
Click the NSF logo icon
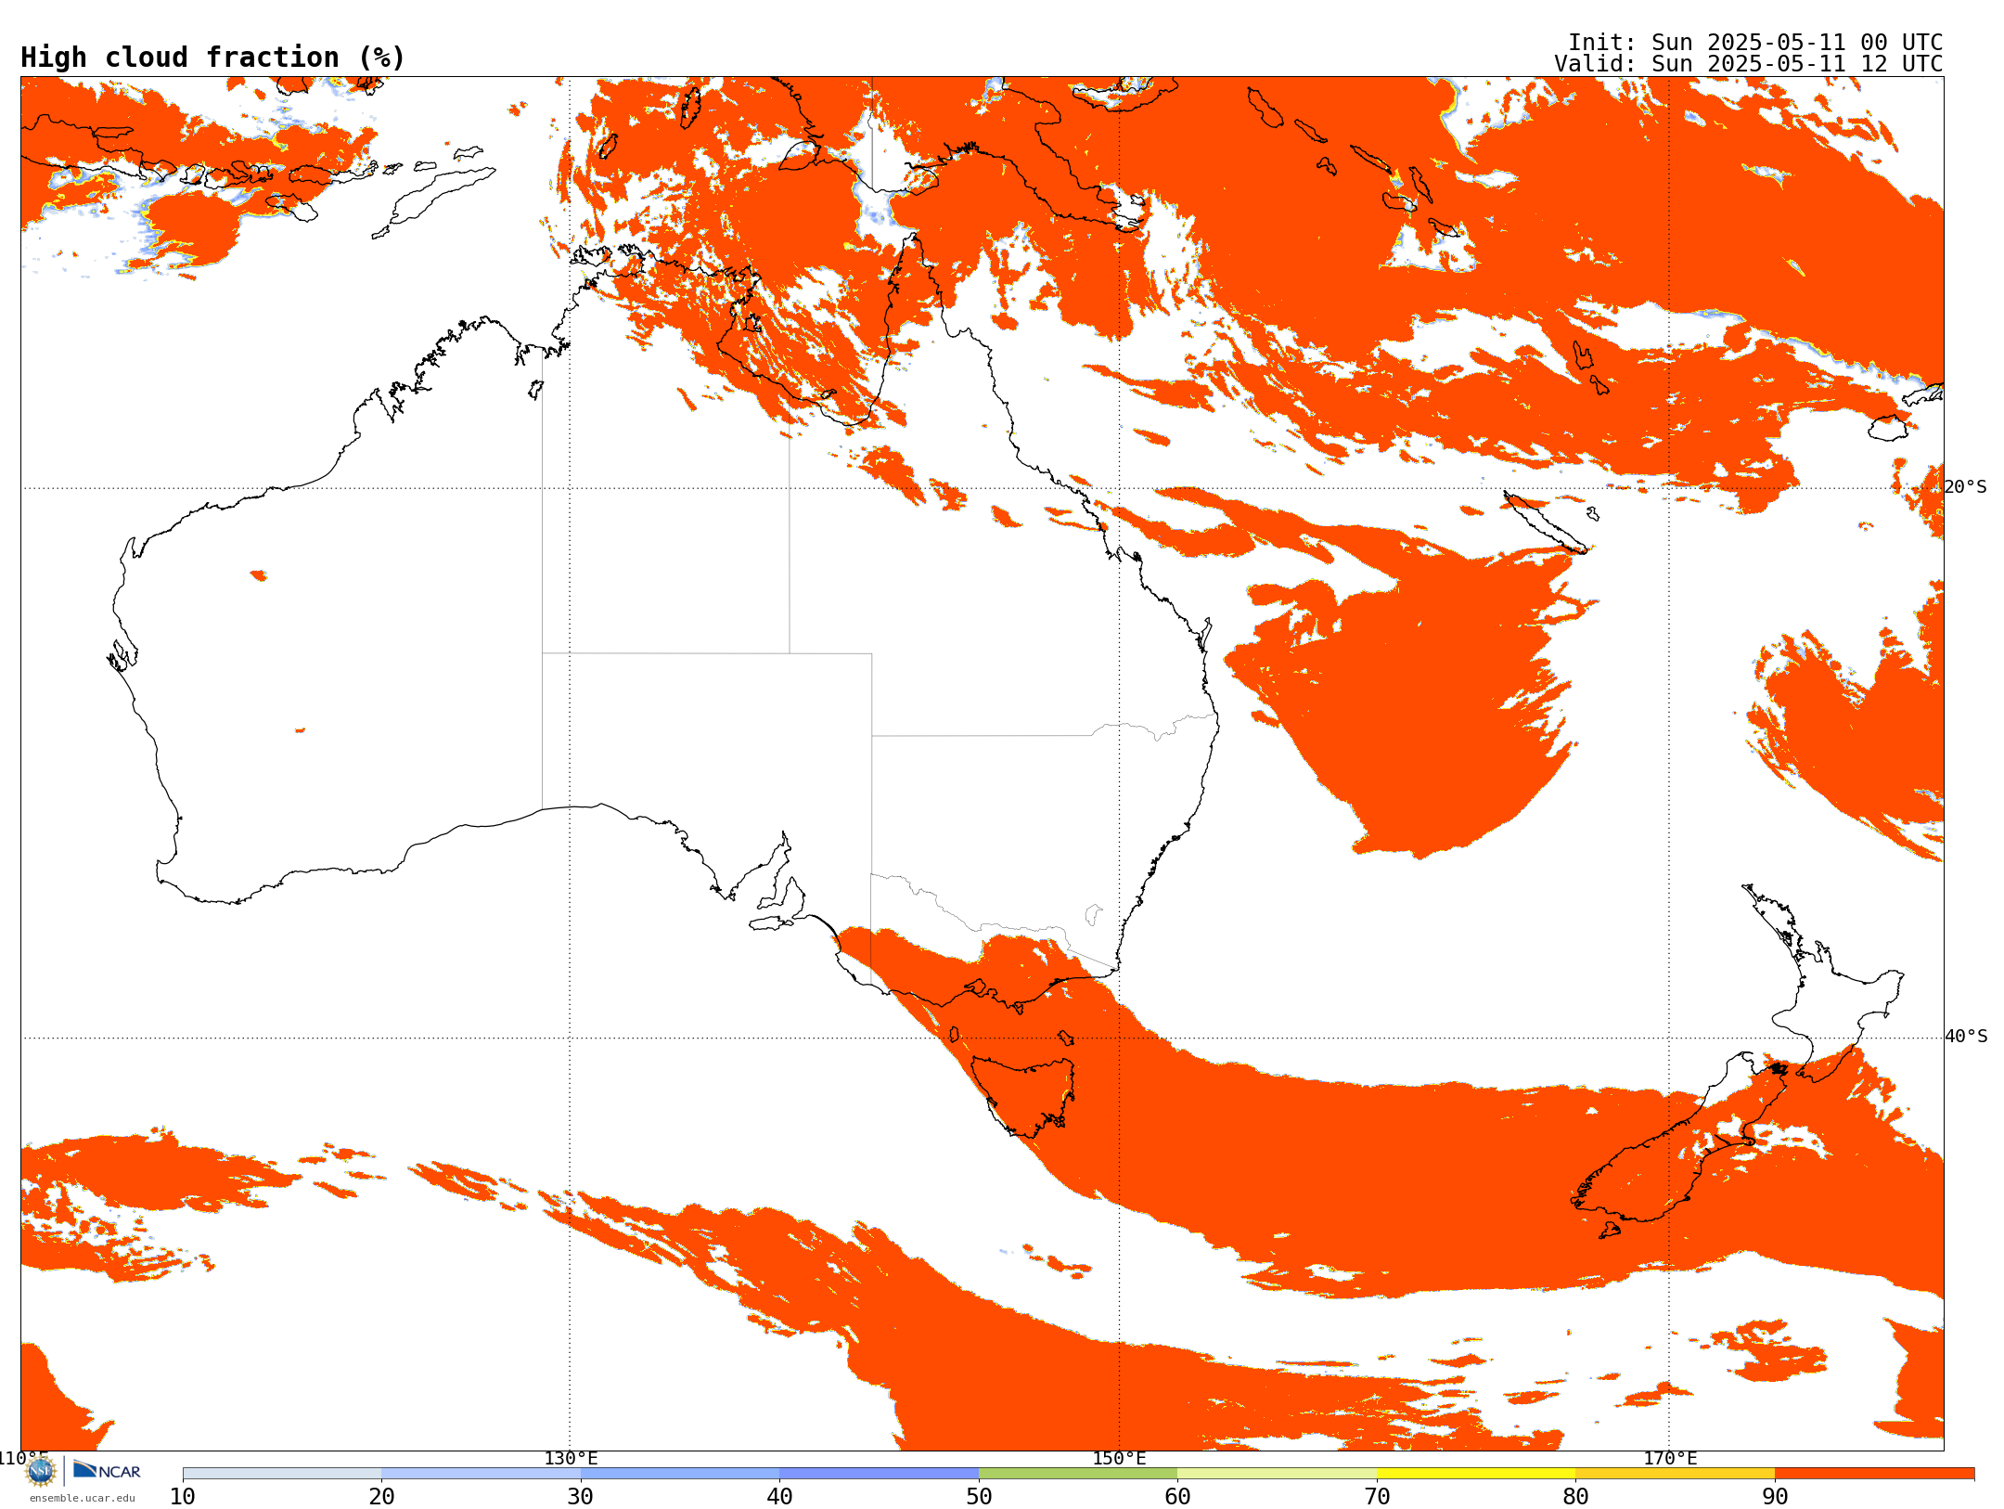(x=41, y=1471)
